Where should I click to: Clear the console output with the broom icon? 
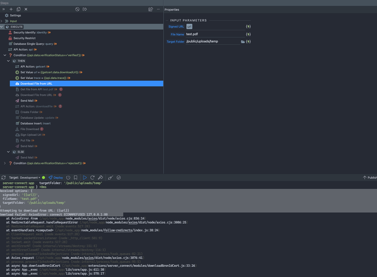tap(110, 178)
